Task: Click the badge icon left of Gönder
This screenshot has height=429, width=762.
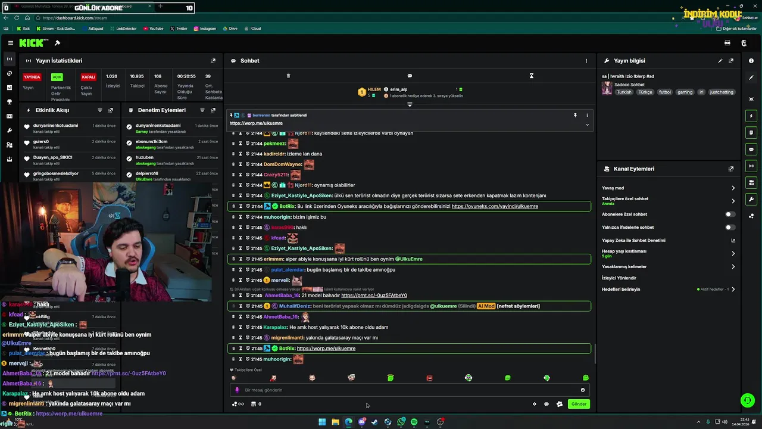Action: coord(559,404)
